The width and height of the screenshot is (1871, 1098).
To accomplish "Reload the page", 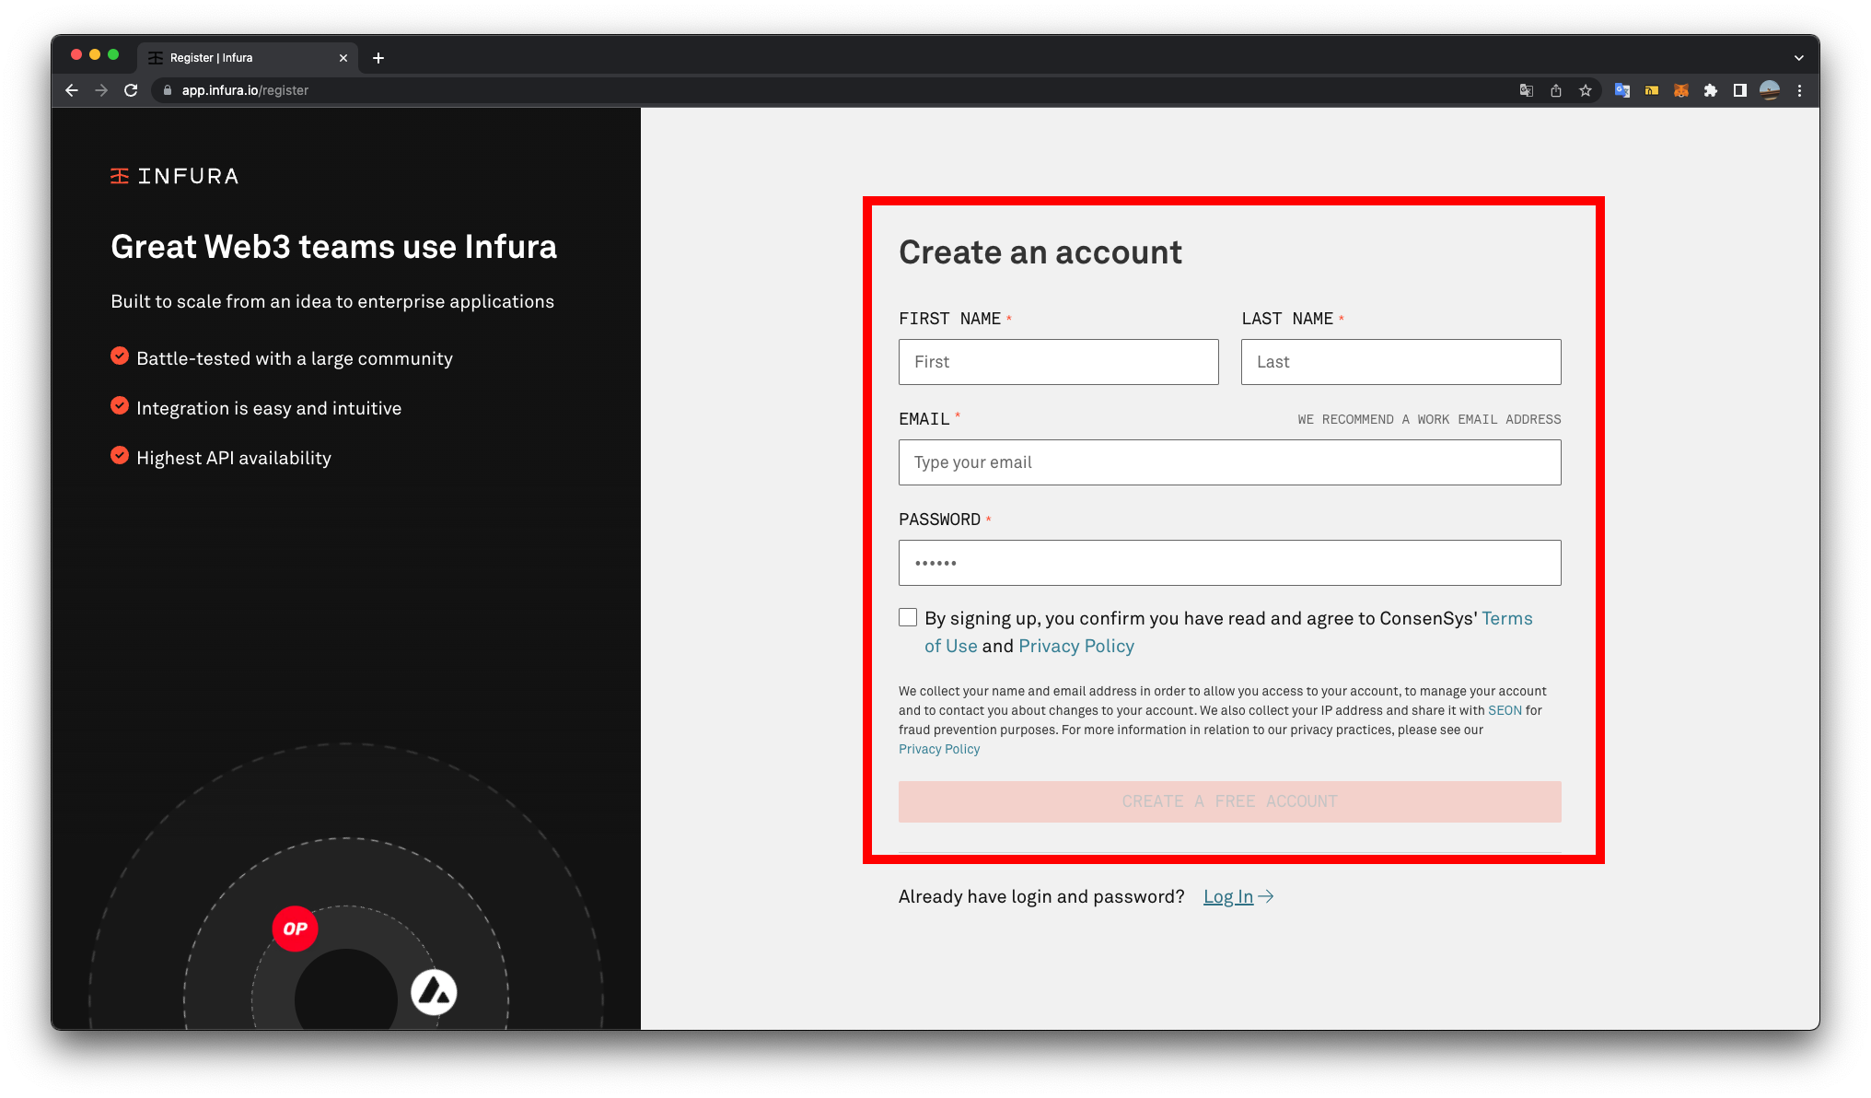I will tap(131, 90).
